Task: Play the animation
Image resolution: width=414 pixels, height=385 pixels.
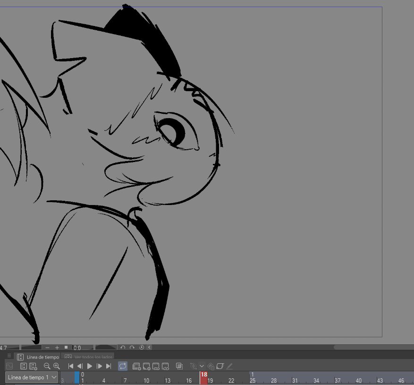Action: (90, 366)
